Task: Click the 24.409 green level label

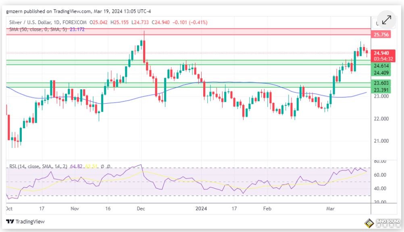Action: pyautogui.click(x=381, y=73)
